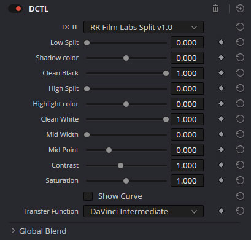Add keyframe for Low Split

pos(221,42)
